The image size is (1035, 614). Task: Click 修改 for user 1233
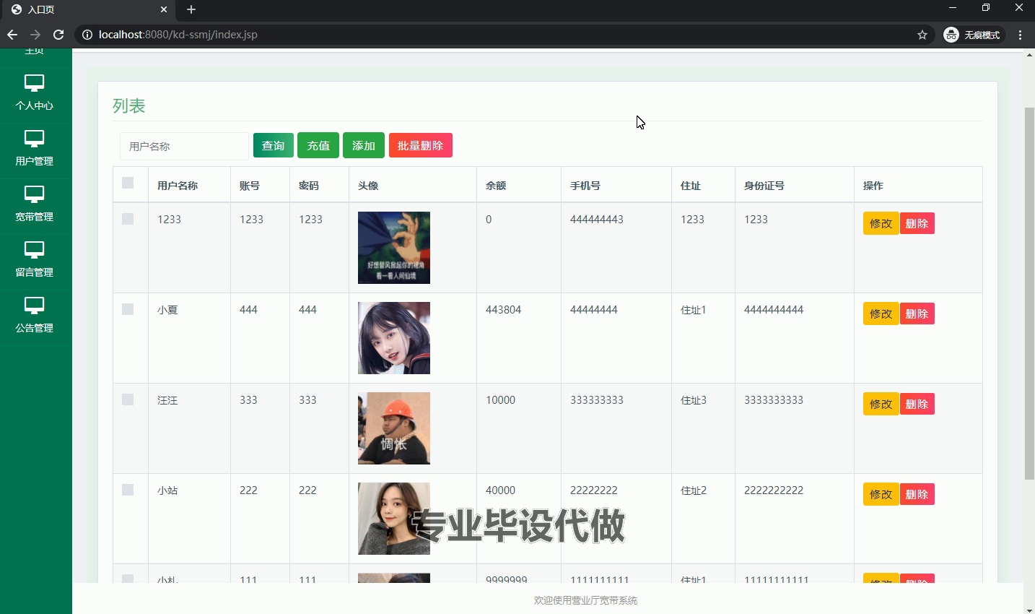[x=881, y=223]
